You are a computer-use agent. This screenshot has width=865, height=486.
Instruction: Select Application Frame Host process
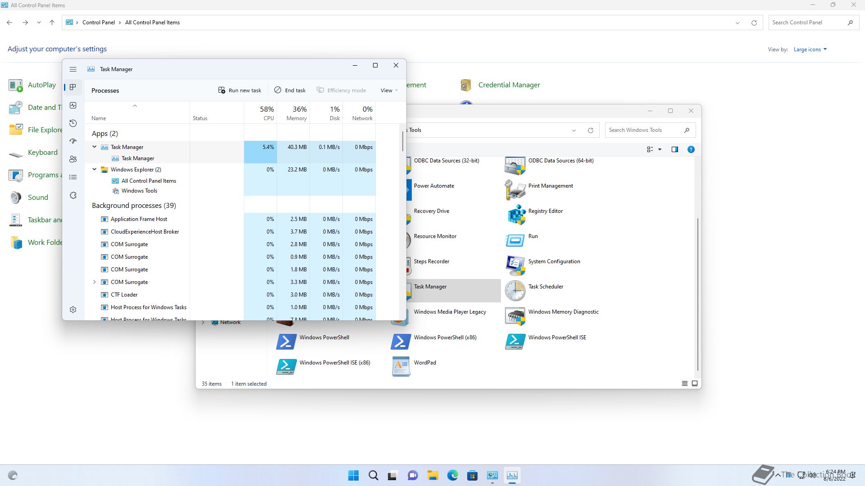point(139,219)
